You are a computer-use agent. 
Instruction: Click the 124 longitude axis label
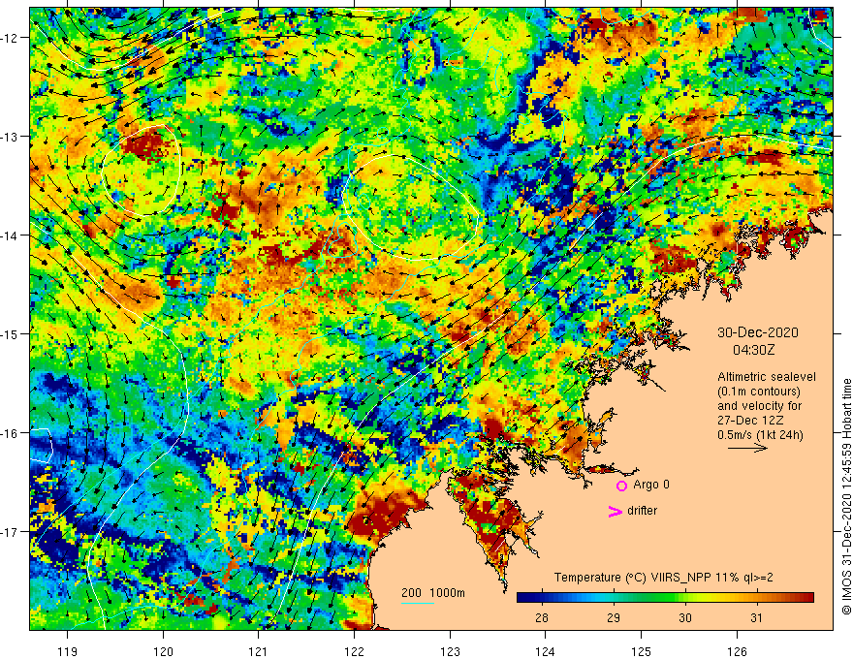click(x=546, y=651)
